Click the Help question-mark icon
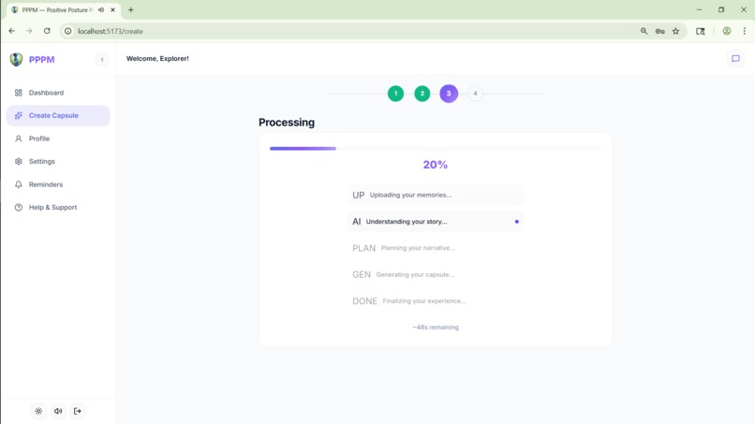 pos(19,208)
